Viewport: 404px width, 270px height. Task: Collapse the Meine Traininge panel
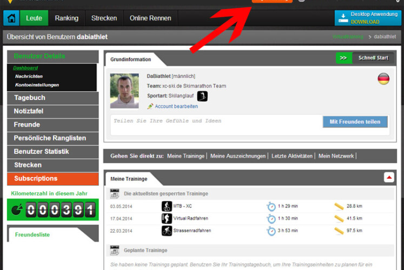pos(388,177)
